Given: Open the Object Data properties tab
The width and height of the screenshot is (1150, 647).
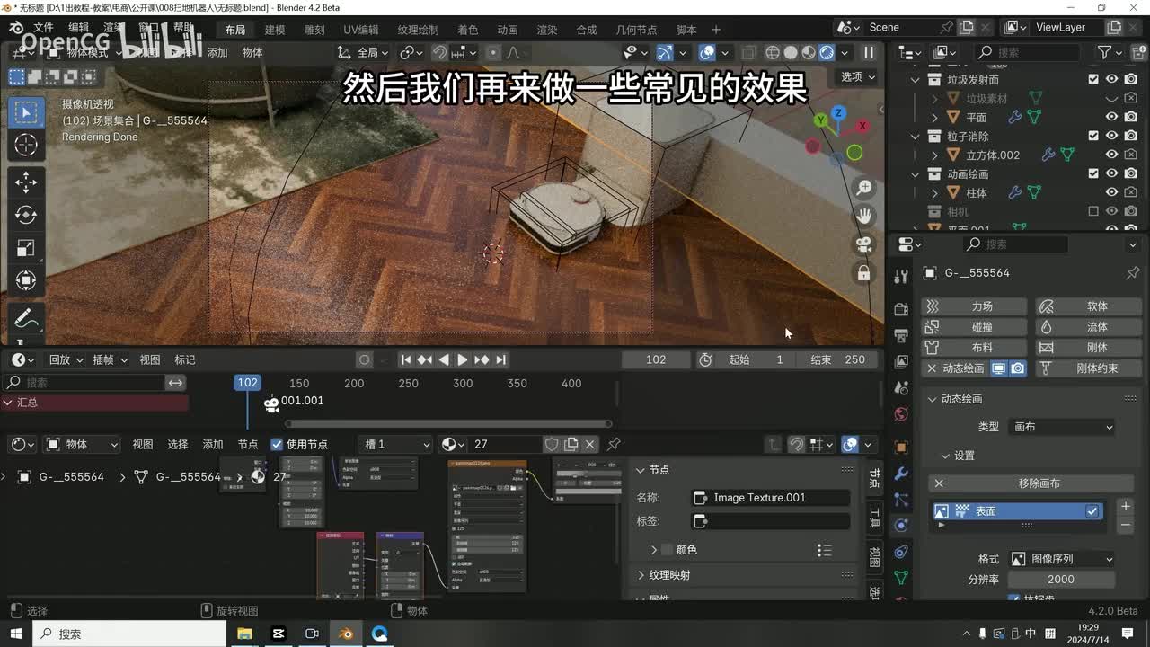Looking at the screenshot, I should click(901, 578).
